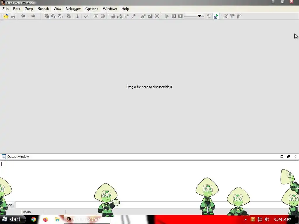Click the X undefine toolbar icon

(x=157, y=16)
